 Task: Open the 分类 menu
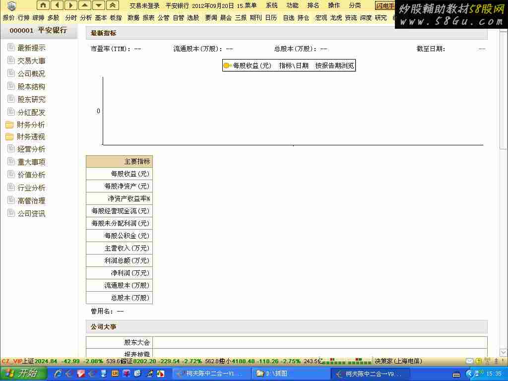(355, 5)
